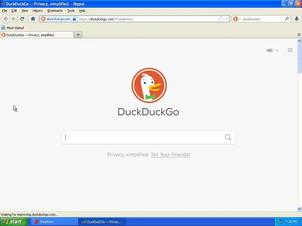The width and height of the screenshot is (302, 226).
Task: Open the File menu
Action: pyautogui.click(x=4, y=11)
